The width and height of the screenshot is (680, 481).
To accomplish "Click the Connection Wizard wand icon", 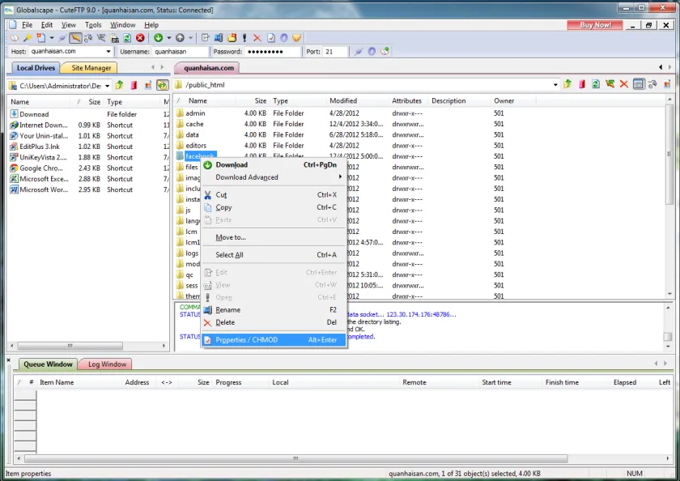I will [x=28, y=38].
